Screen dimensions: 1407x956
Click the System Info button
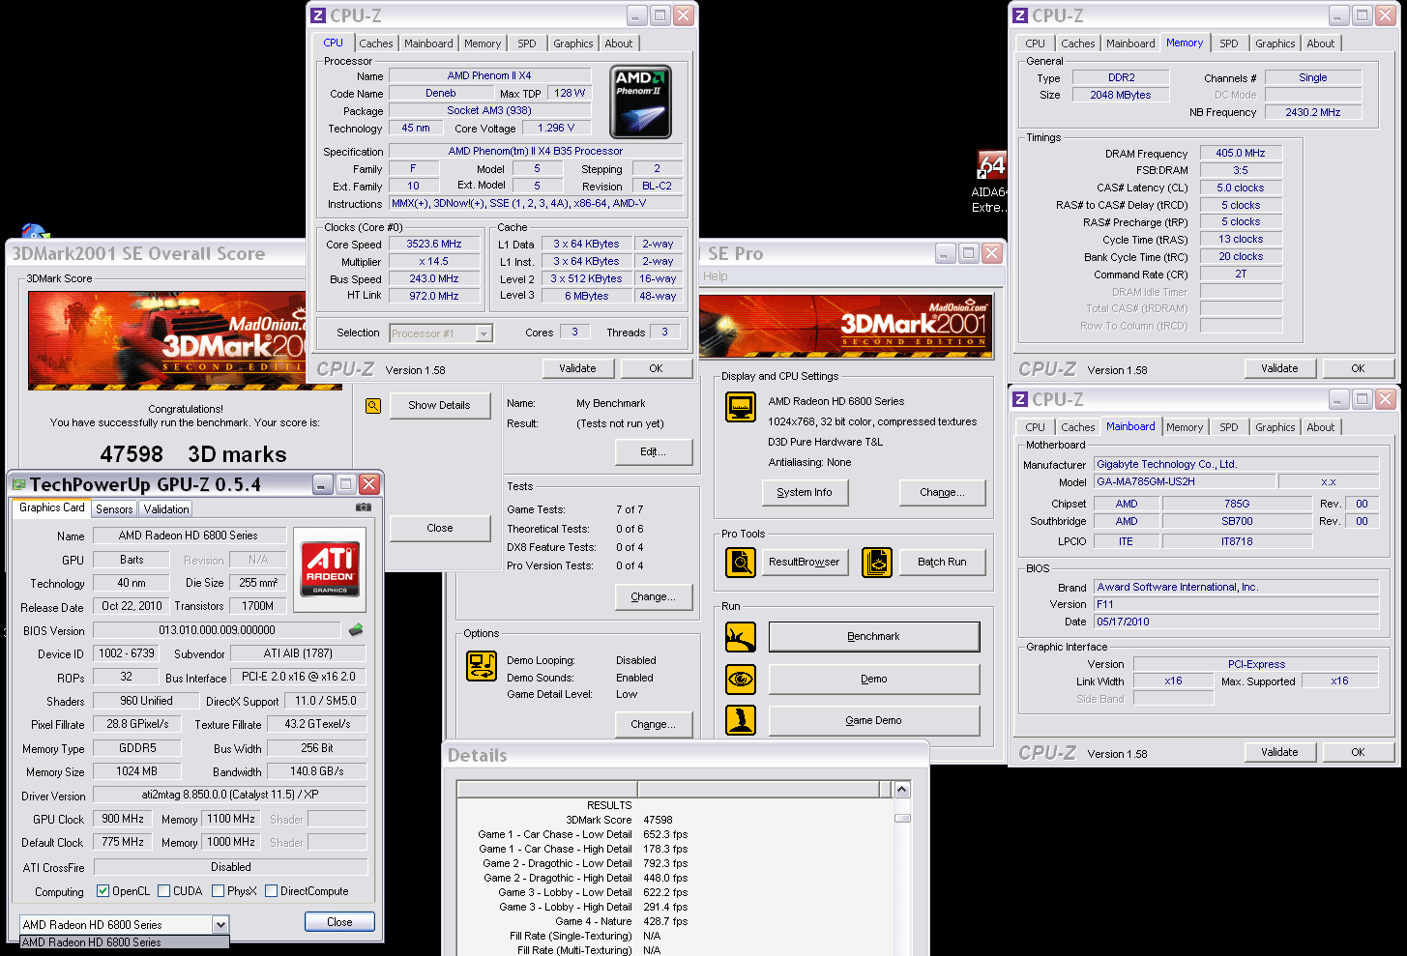point(804,492)
